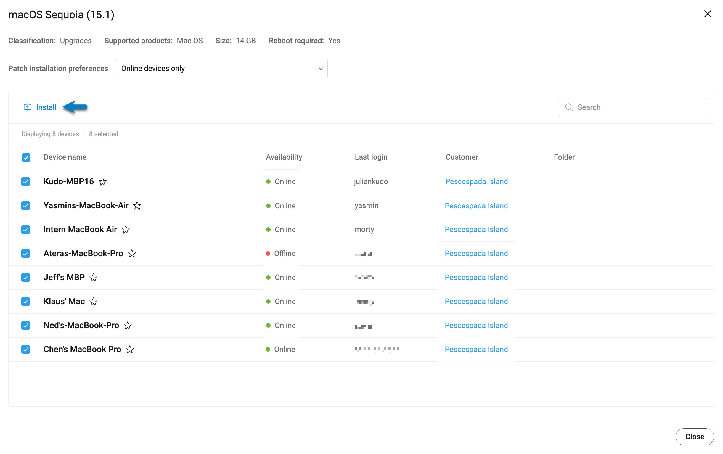The width and height of the screenshot is (723, 454).
Task: Open Pescespada Island link for Ateras-MacBook-Pro
Action: 476,254
